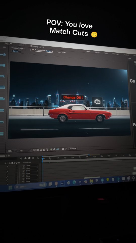Click the second snapping option icon
The height and width of the screenshot is (243, 136).
pos(44,47)
